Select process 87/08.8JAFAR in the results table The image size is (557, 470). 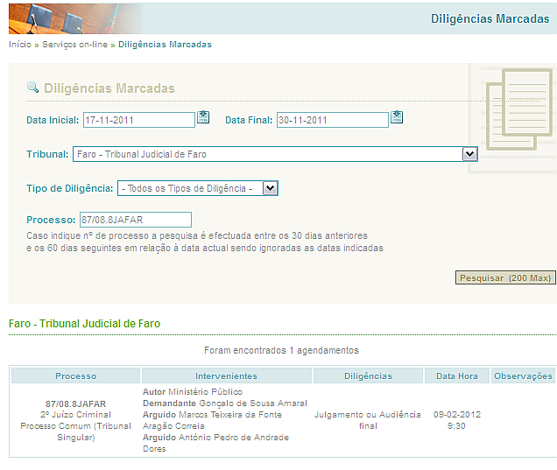pyautogui.click(x=75, y=404)
